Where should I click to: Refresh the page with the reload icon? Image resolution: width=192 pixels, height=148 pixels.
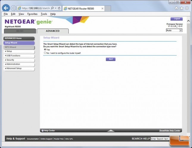(x=59, y=8)
